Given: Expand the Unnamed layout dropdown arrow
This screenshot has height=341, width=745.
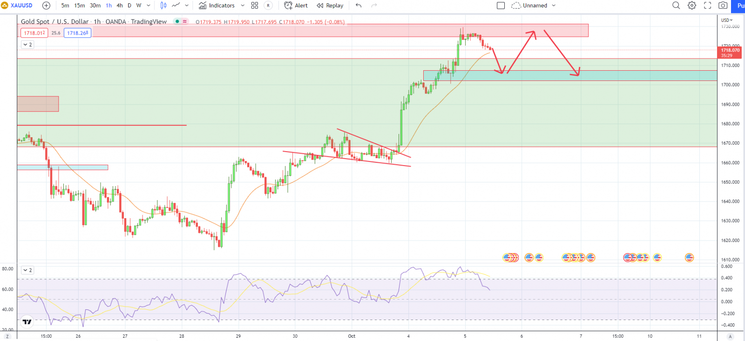Looking at the screenshot, I should 554,6.
